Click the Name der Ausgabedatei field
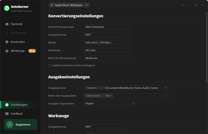208x134 pixels. [x=122, y=96]
